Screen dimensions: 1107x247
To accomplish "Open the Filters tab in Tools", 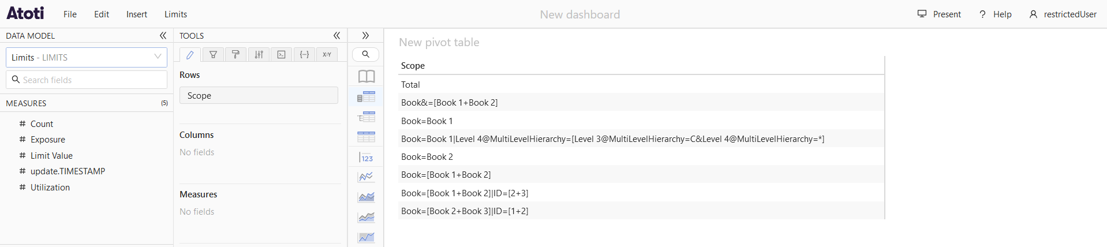I will pos(213,55).
